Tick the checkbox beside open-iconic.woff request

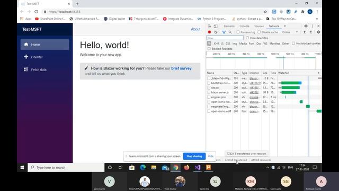(x=209, y=111)
